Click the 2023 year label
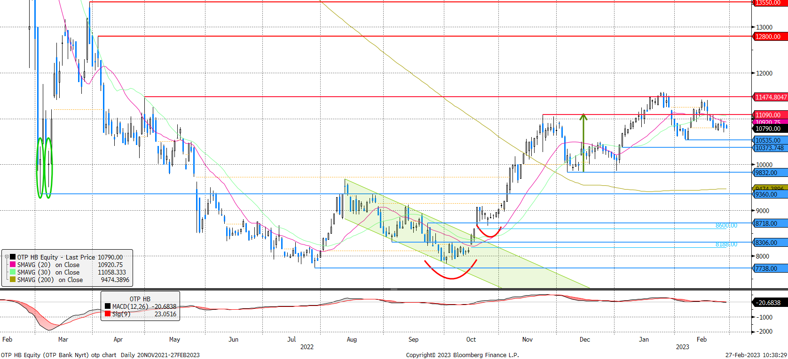This screenshot has width=788, height=359. [x=683, y=347]
